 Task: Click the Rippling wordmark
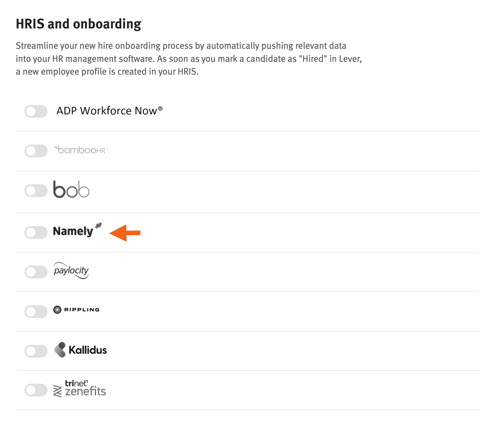pyautogui.click(x=82, y=309)
